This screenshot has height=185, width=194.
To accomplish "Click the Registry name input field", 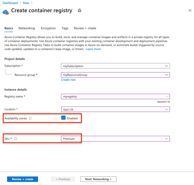I will (x=113, y=96).
